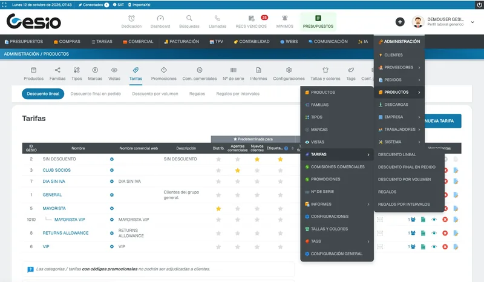
Task: Open the MAYORISTA VIP tariff link
Action: [70, 220]
